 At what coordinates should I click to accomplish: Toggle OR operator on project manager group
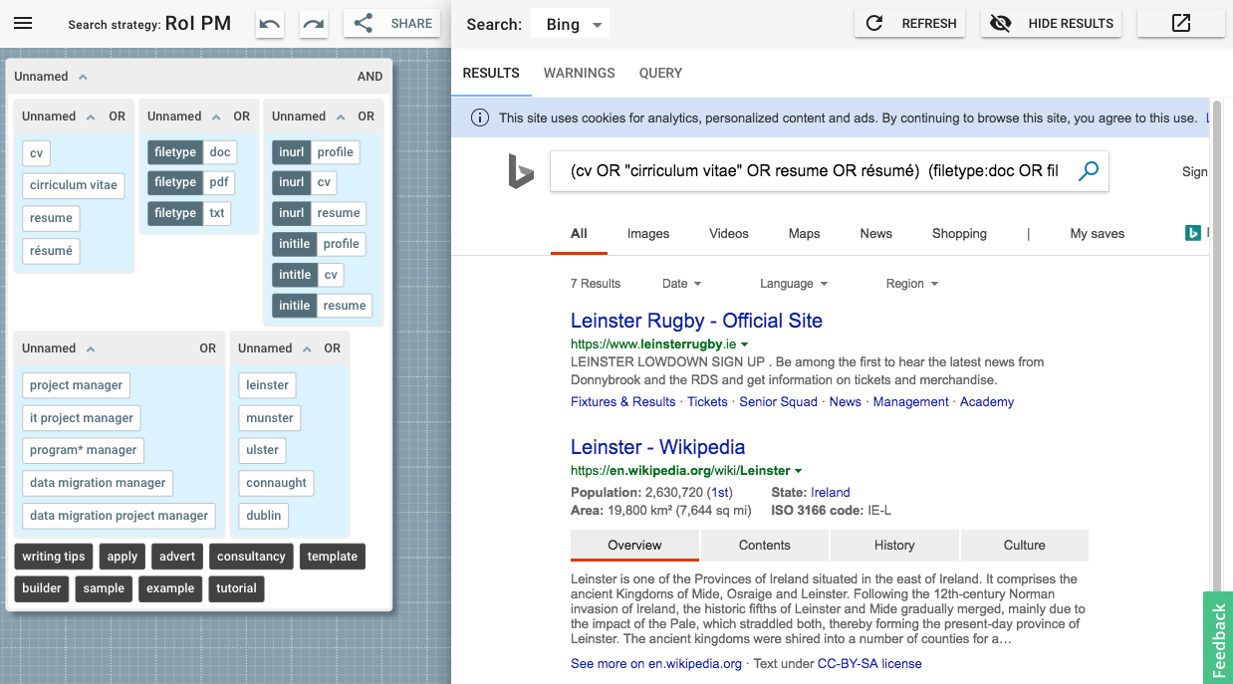tap(207, 348)
